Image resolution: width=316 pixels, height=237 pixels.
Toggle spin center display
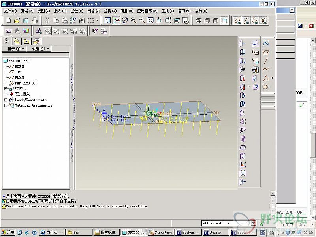117,21
